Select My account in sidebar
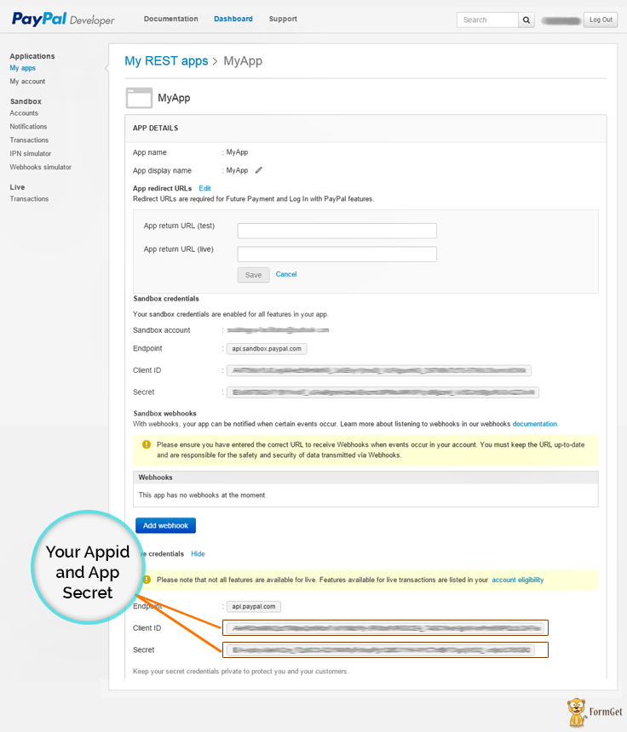627x732 pixels. pyautogui.click(x=27, y=81)
